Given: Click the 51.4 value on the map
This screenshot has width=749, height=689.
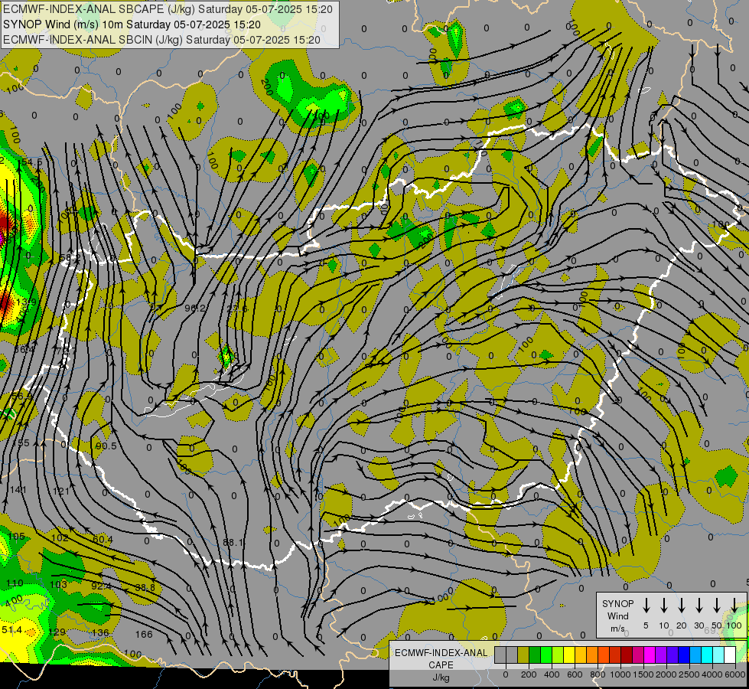Looking at the screenshot, I should coord(11,630).
